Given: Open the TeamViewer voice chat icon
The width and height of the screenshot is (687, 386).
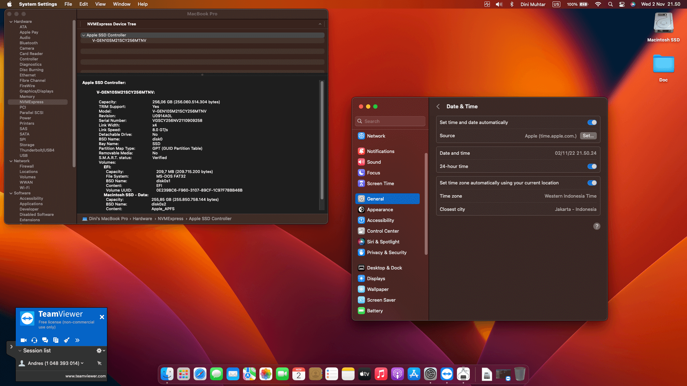Looking at the screenshot, I should point(34,340).
